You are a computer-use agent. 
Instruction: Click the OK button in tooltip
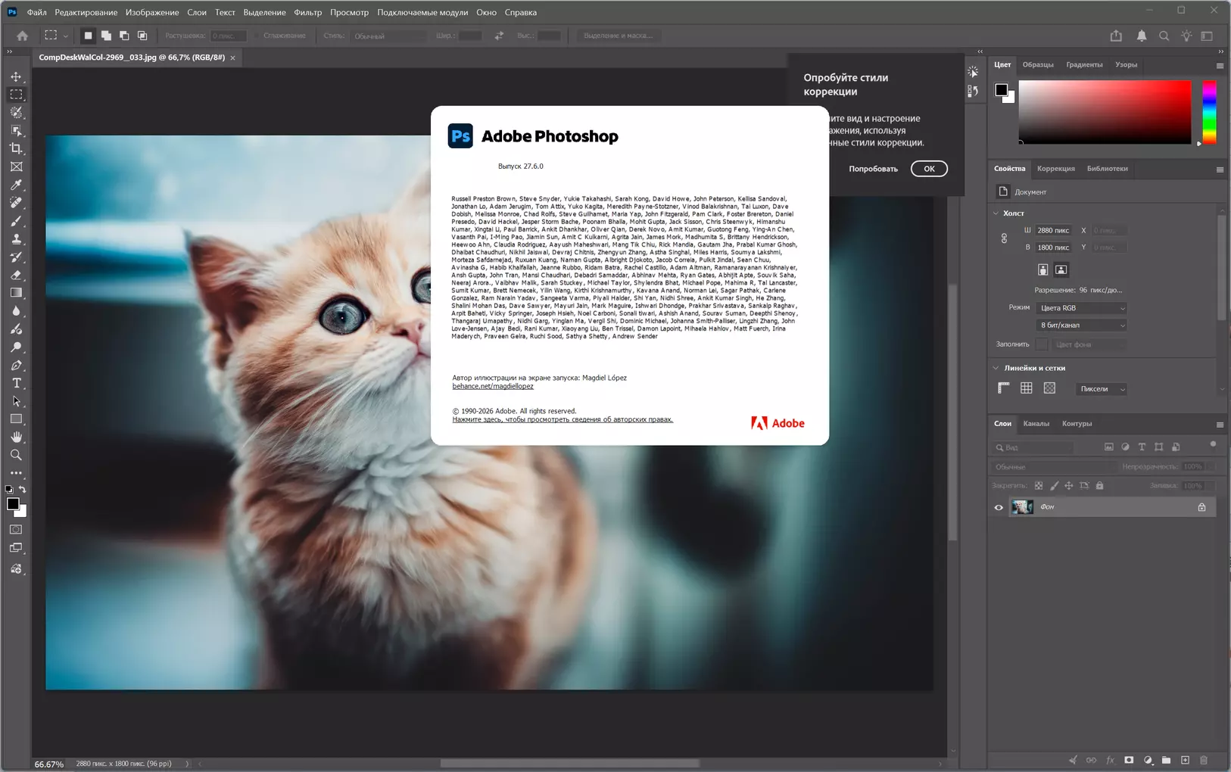coord(929,169)
